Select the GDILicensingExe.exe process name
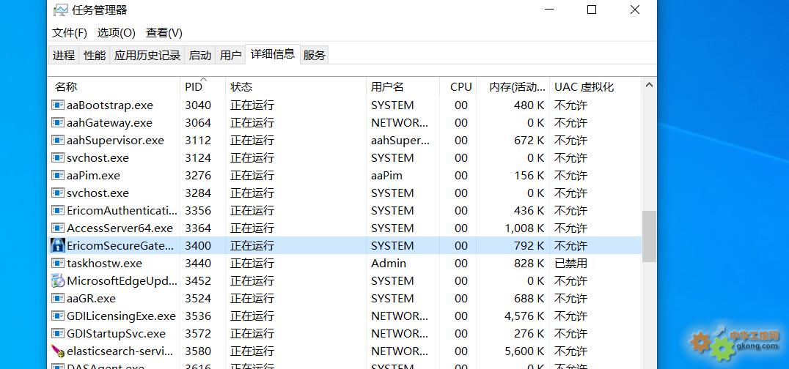The image size is (789, 369). coord(121,316)
